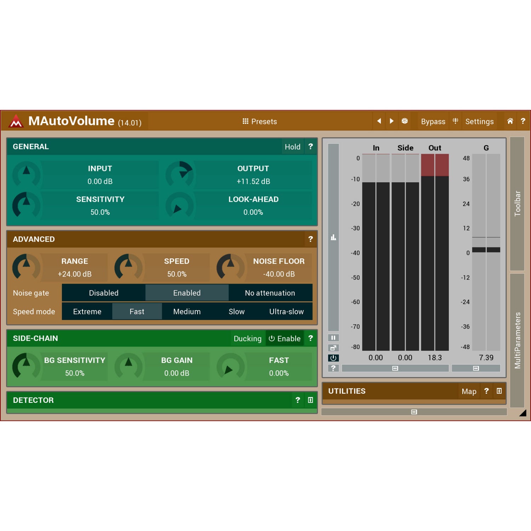The width and height of the screenshot is (531, 531).
Task: Click the OUTPUT gain knob
Action: click(x=179, y=175)
